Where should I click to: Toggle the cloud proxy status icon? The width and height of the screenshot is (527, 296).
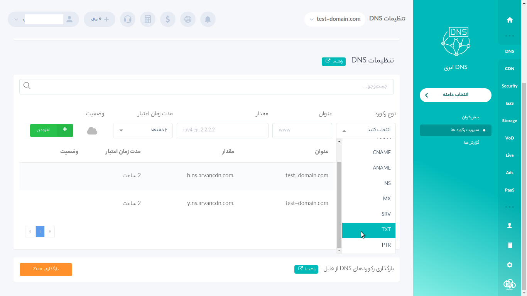[x=92, y=131]
